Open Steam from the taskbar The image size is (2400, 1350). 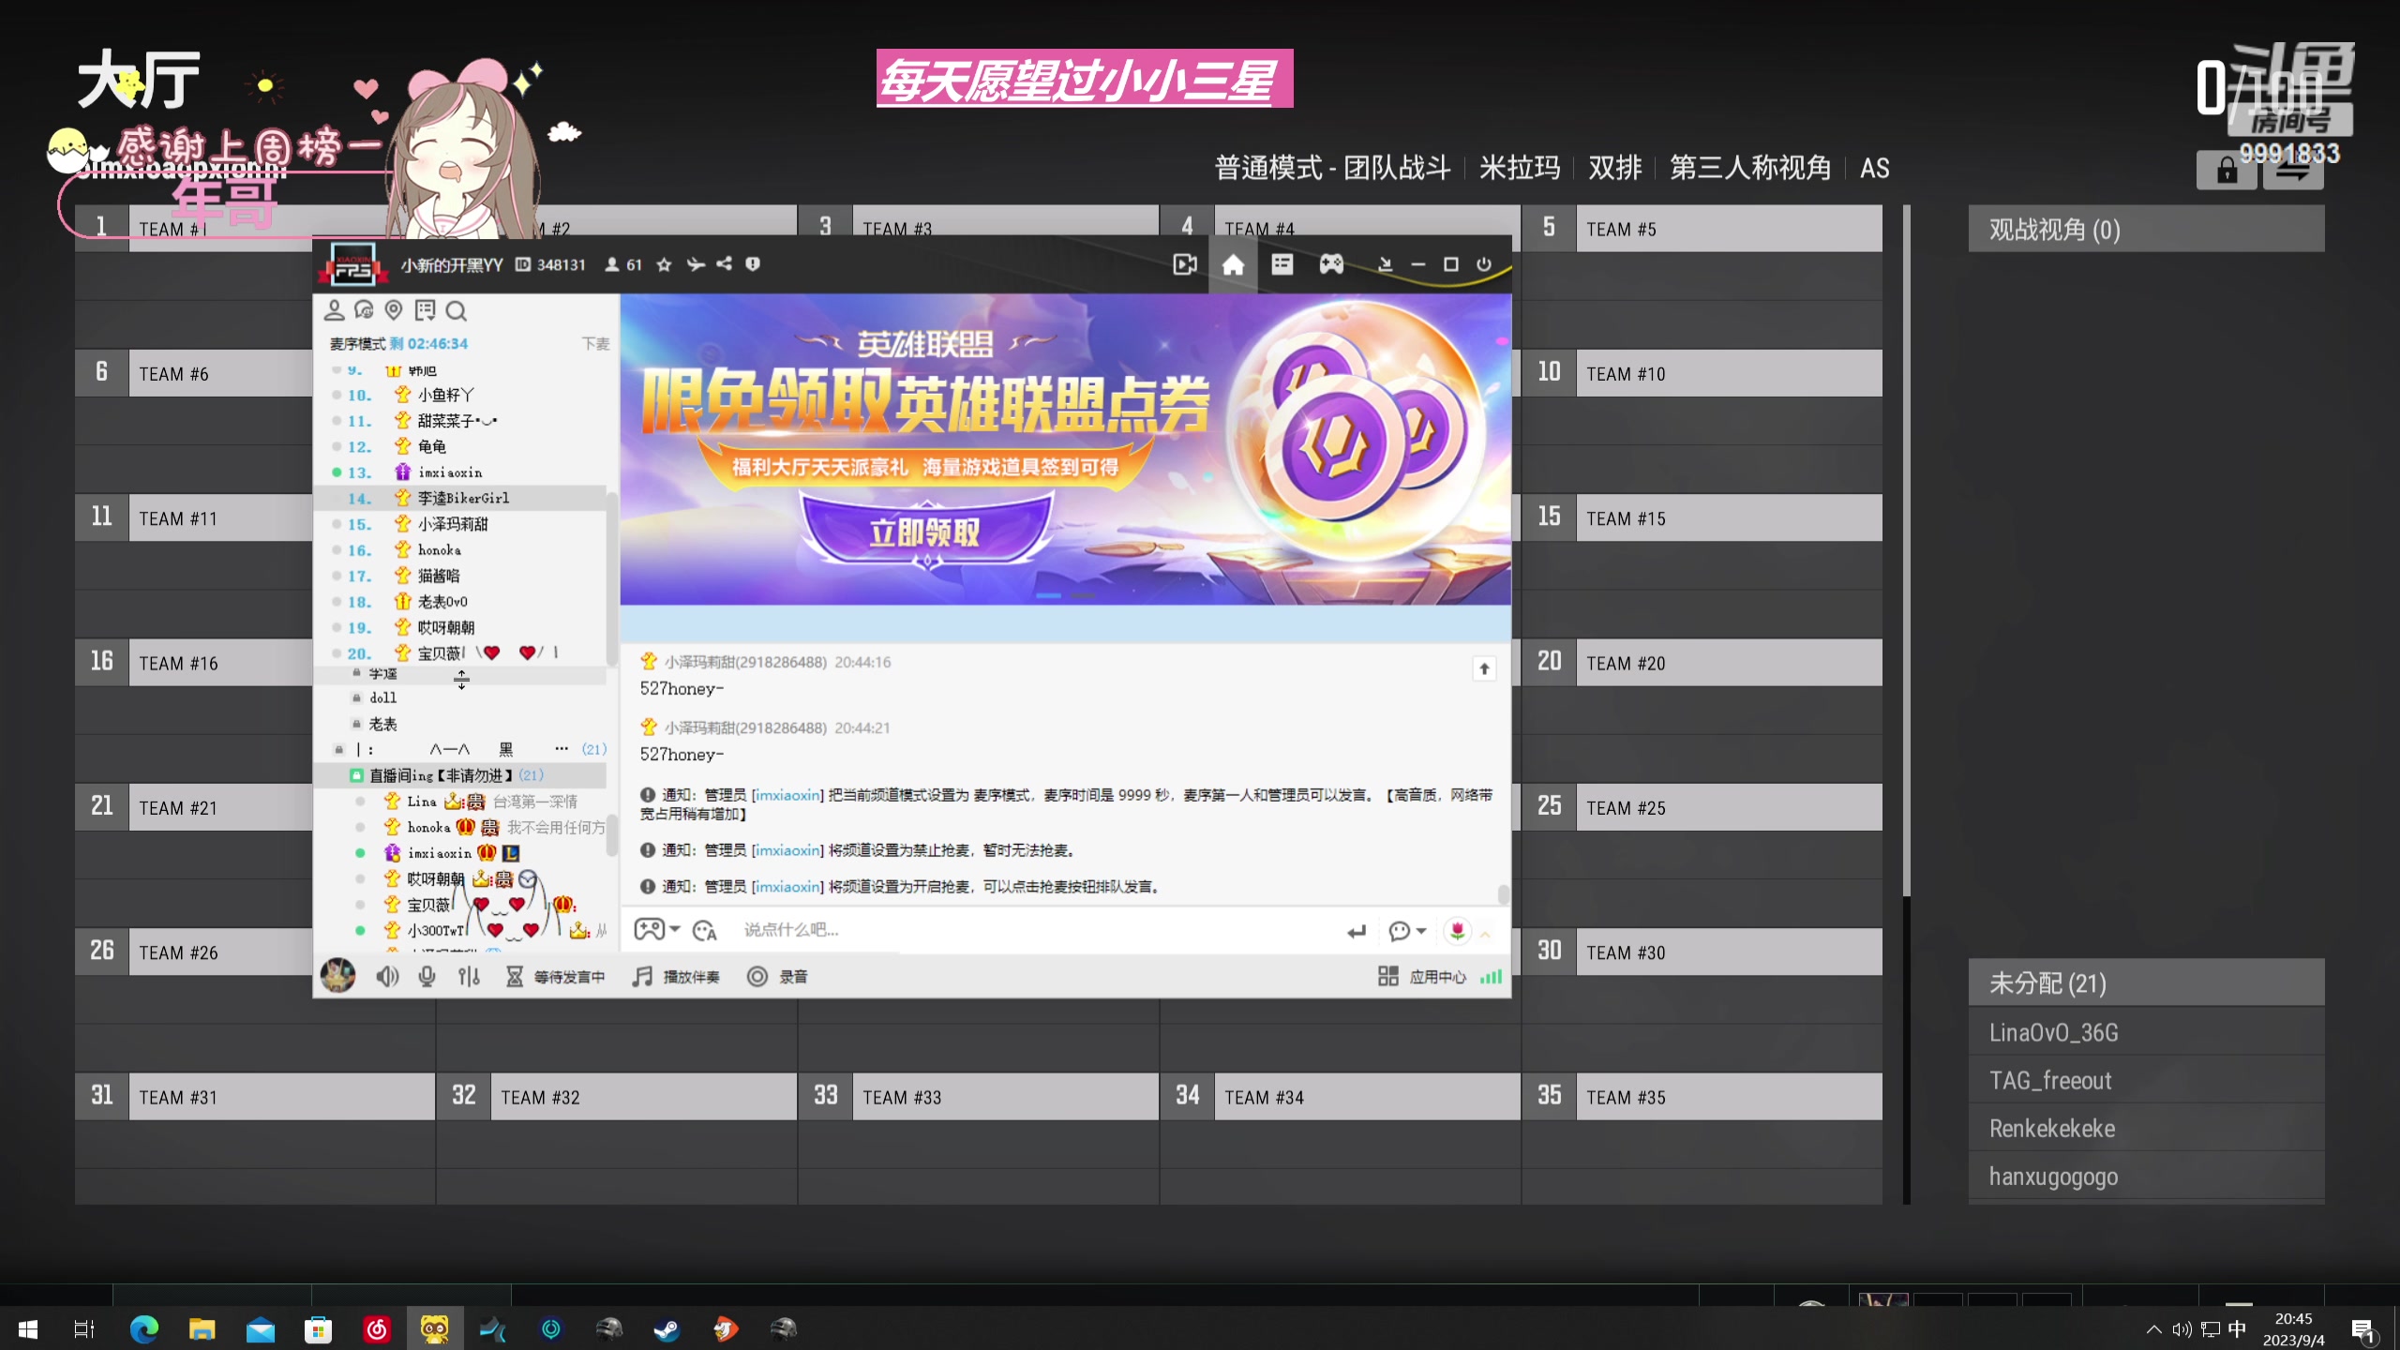667,1328
